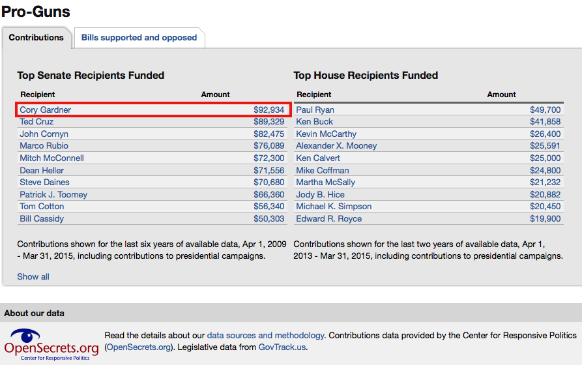582x365 pixels.
Task: Click Show all contributions link
Action: 33,276
